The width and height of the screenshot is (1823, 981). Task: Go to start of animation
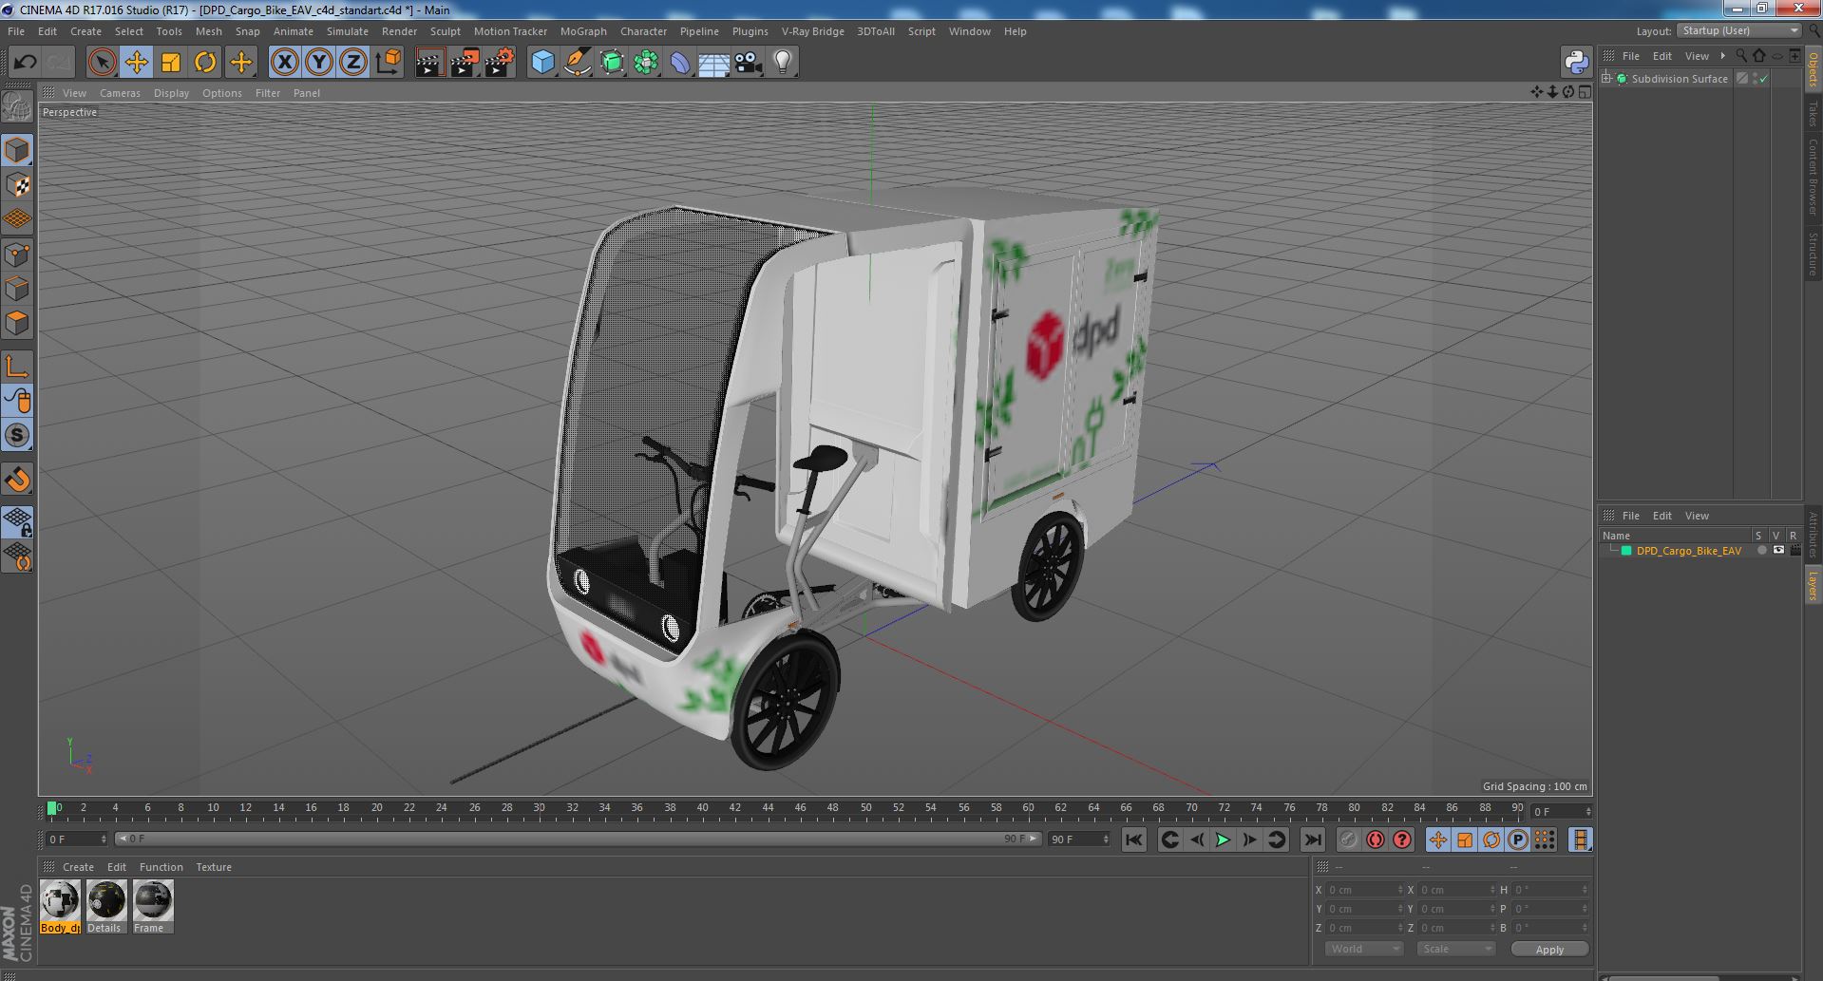coord(1133,840)
